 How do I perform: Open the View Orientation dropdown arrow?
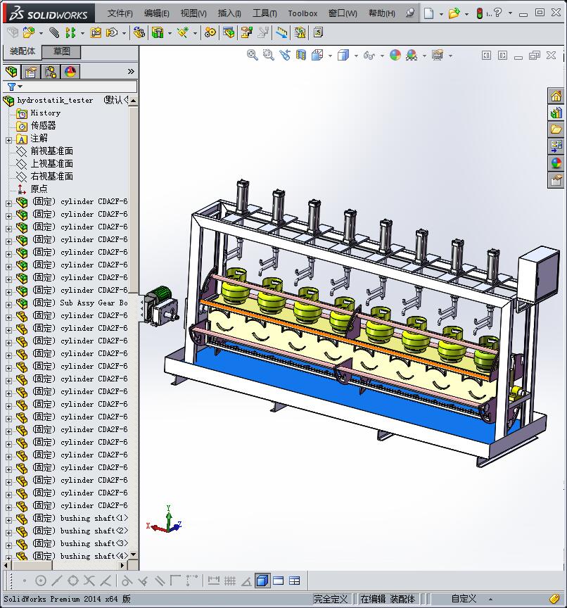tap(330, 56)
